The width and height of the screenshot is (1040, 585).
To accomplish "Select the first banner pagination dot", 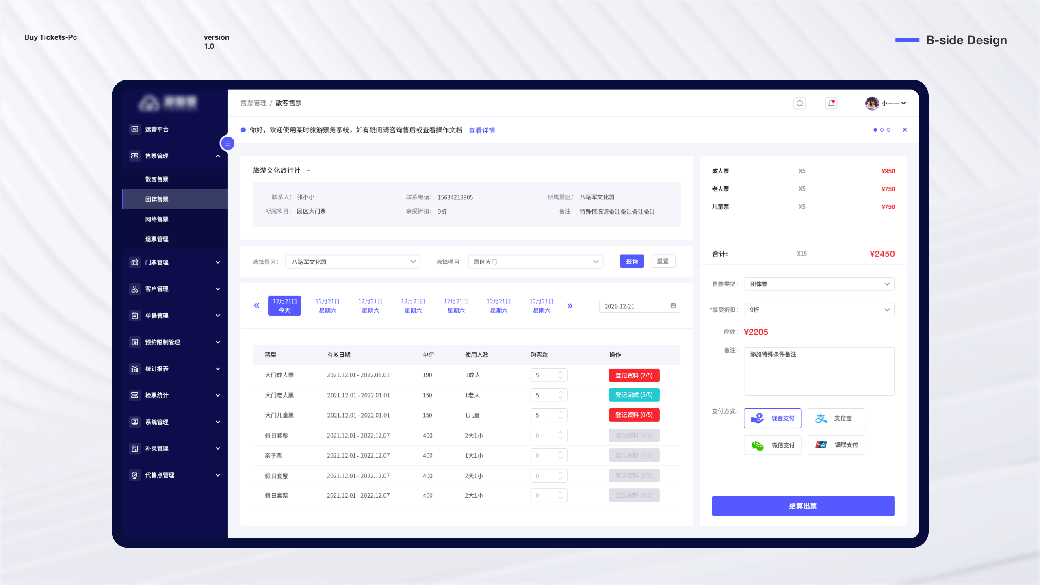I will tap(875, 130).
